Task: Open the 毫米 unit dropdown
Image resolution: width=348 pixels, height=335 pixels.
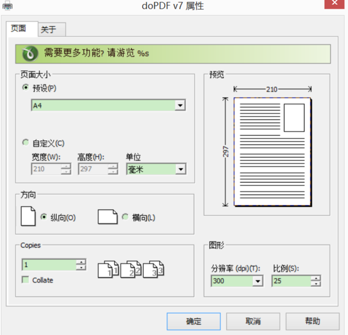Action: pos(181,169)
